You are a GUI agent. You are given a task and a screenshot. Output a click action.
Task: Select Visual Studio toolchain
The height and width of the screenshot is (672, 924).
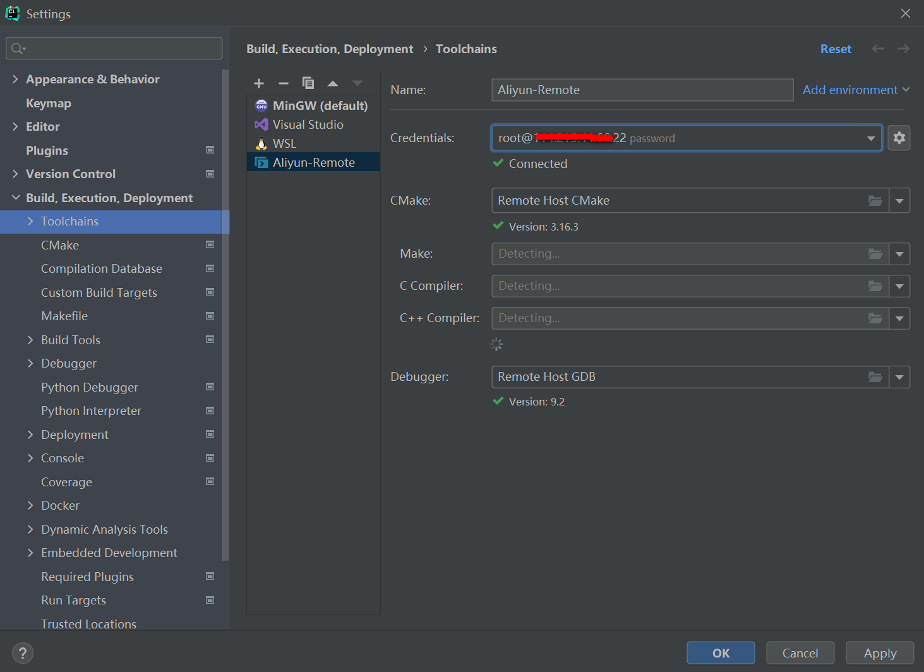coord(313,124)
